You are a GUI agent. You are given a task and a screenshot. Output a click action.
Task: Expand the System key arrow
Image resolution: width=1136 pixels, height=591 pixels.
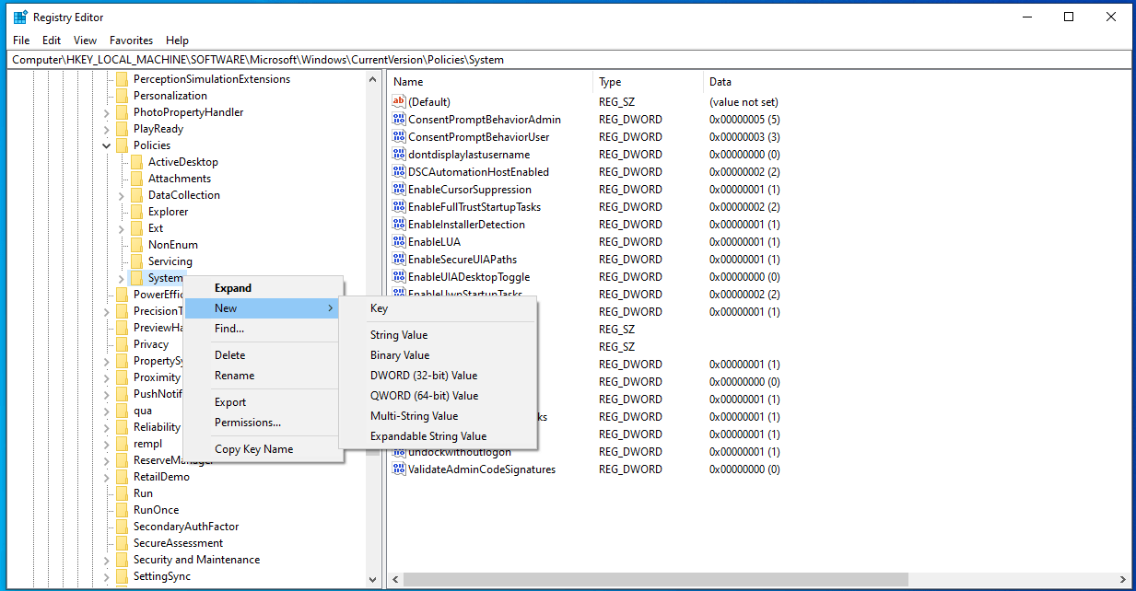[x=122, y=278]
